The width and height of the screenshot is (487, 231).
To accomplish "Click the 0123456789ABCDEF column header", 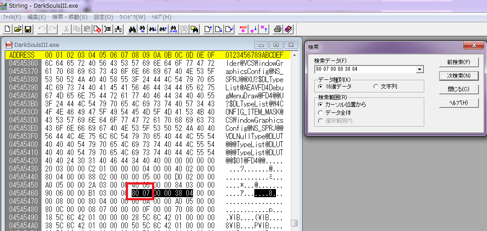I will tap(254, 55).
